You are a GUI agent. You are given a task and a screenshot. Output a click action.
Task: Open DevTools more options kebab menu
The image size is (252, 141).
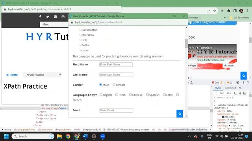pos(243,83)
